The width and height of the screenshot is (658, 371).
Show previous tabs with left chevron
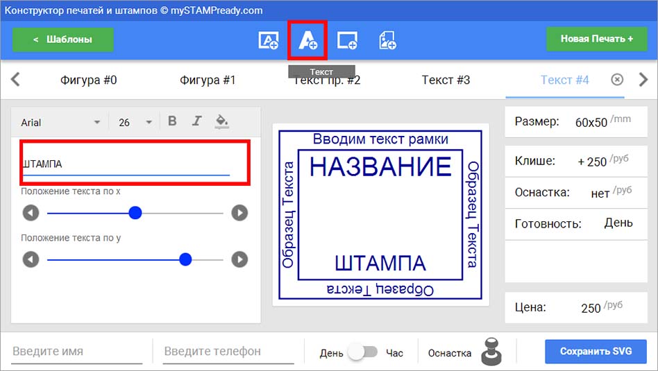pyautogui.click(x=15, y=79)
